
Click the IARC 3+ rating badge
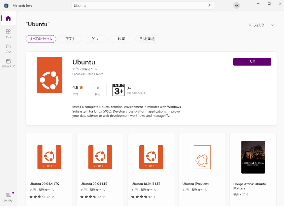point(119,90)
